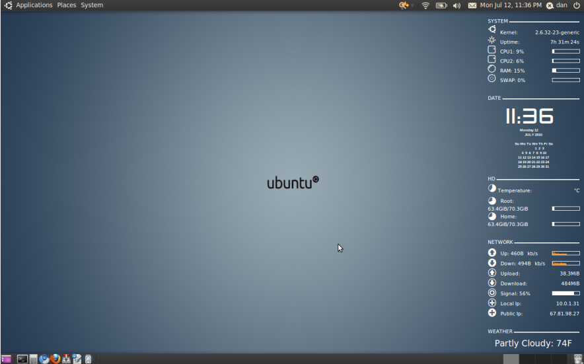Launch the Calculator from the bottom panel
The width and height of the screenshot is (584, 364).
34,359
